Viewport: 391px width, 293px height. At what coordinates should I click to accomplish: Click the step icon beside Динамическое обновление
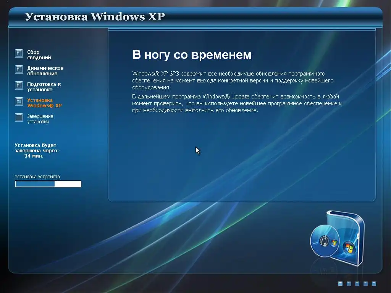(19, 69)
